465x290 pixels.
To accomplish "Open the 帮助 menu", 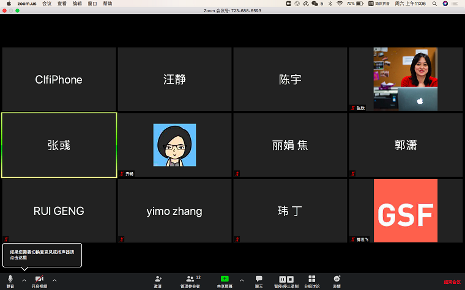I will [x=108, y=4].
